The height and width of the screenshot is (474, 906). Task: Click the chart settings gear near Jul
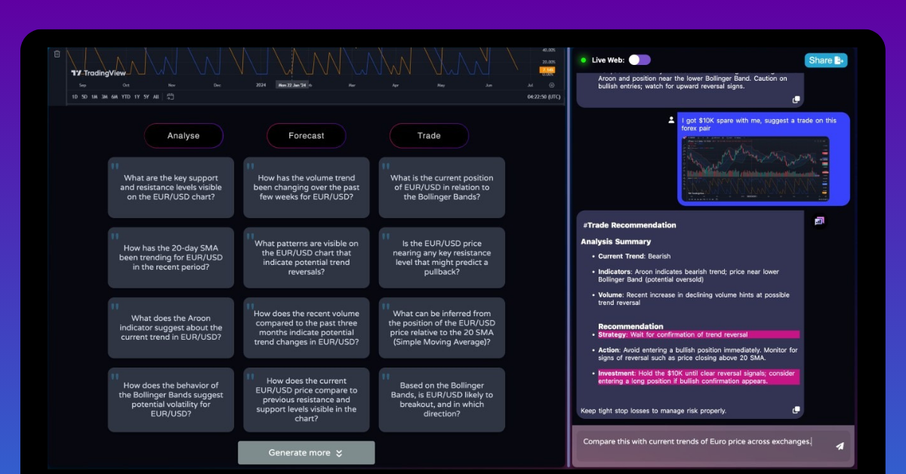point(551,85)
